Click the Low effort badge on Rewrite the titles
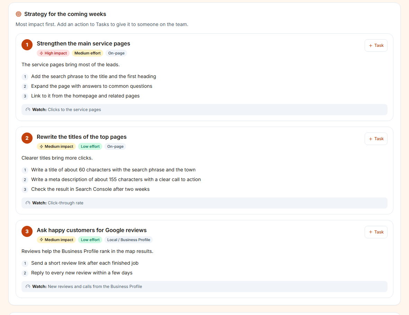 (x=90, y=146)
